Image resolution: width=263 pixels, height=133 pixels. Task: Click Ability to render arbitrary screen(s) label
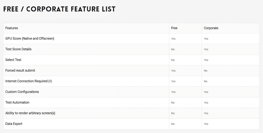pos(30,113)
